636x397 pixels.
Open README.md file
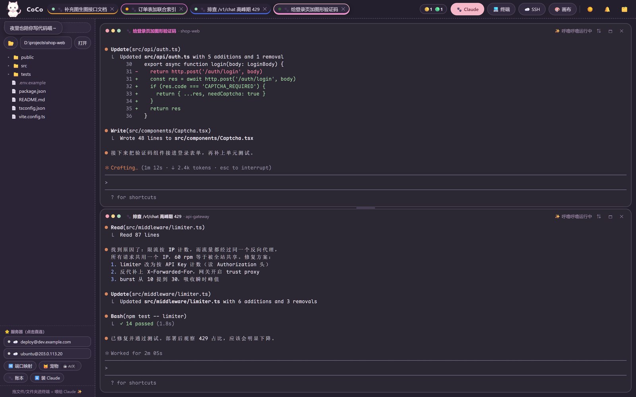click(x=29, y=100)
